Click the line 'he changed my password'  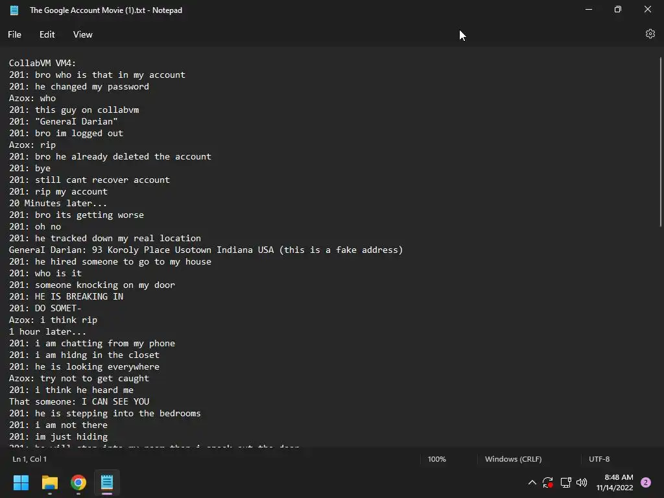78,86
